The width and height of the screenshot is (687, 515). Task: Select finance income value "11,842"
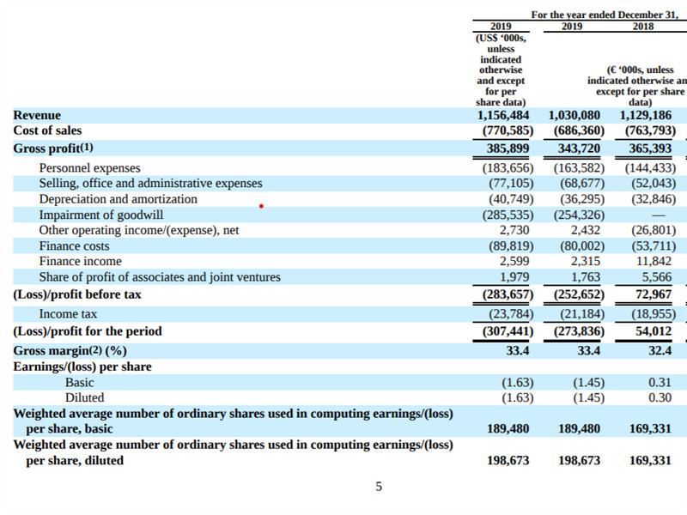click(x=654, y=261)
